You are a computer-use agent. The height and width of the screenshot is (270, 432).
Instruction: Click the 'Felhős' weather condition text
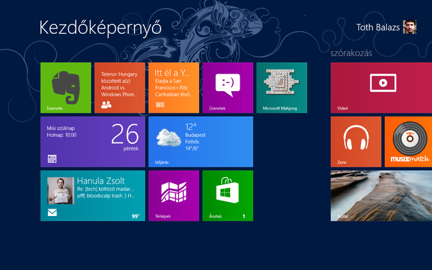[192, 142]
